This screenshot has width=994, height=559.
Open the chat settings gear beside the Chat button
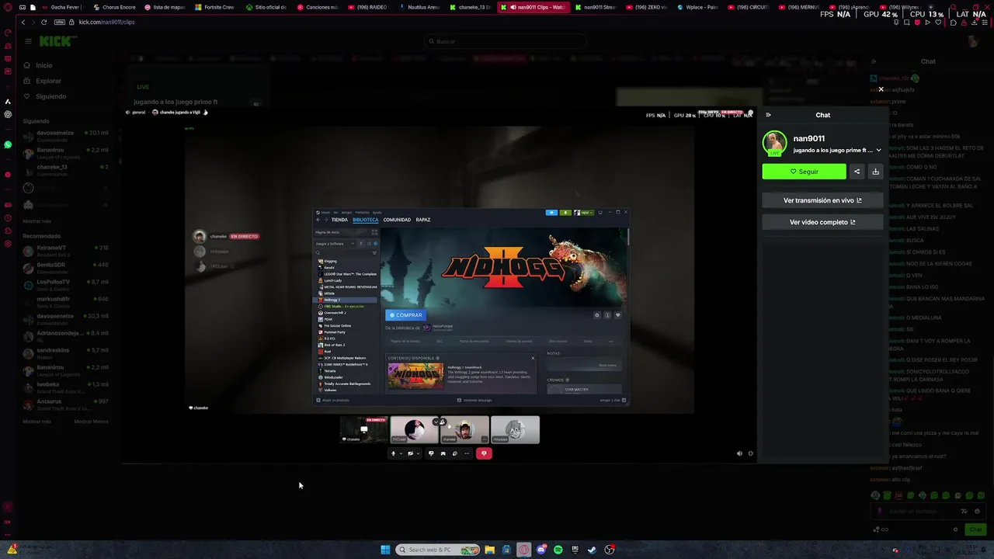[955, 529]
